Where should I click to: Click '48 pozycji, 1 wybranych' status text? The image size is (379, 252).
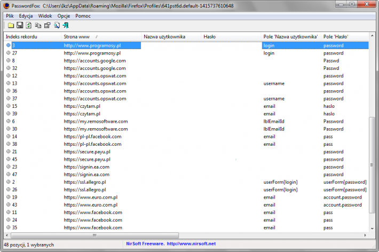29,245
